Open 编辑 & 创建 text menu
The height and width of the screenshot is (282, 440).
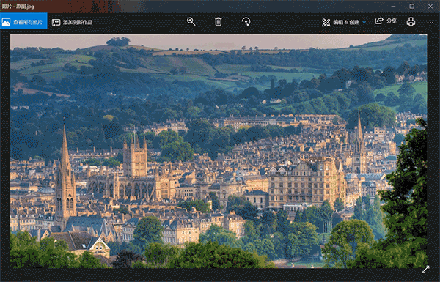pos(346,23)
